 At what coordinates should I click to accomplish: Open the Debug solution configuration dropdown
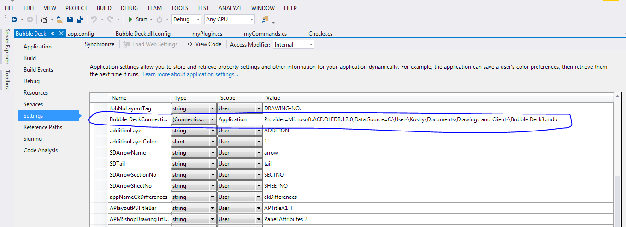[x=186, y=19]
